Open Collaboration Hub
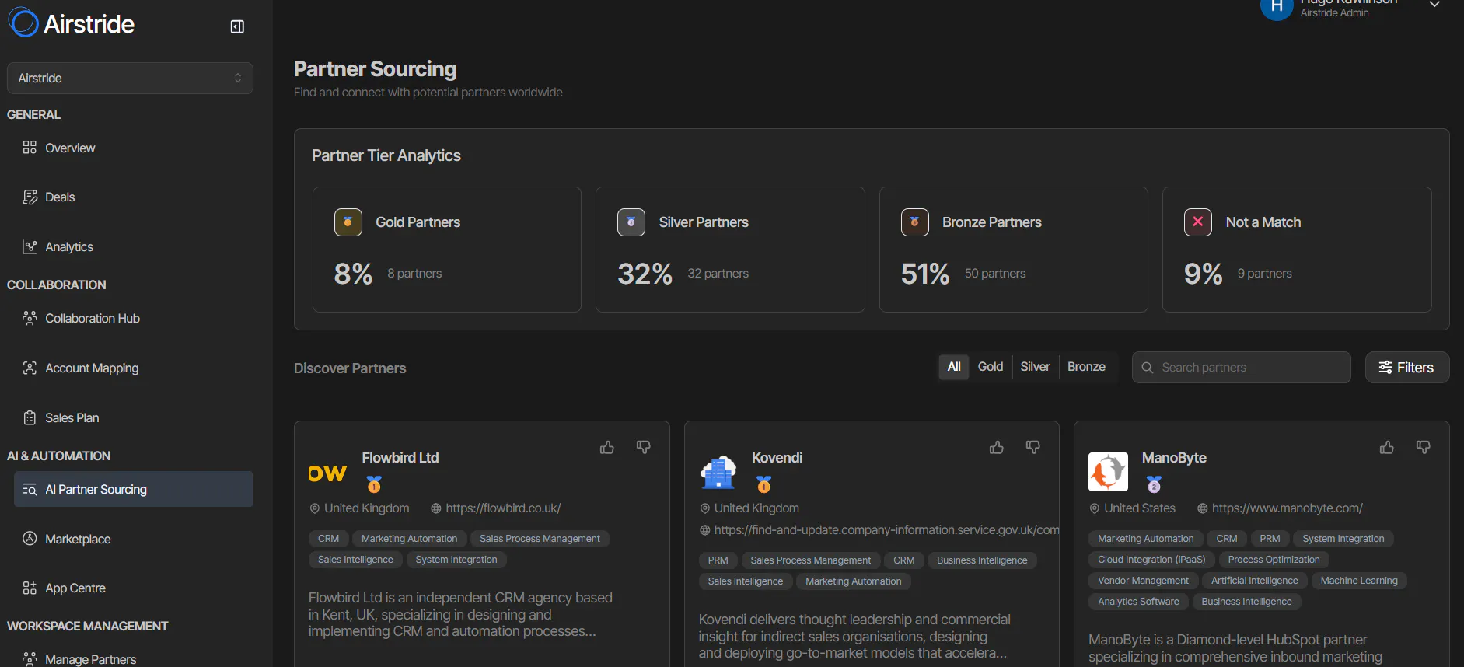The height and width of the screenshot is (667, 1464). coord(93,319)
